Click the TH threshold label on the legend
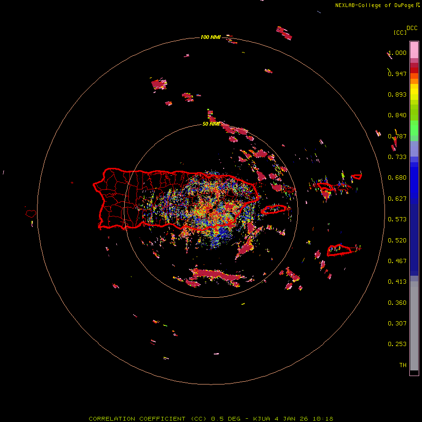Viewport: 422px width, 422px height. pyautogui.click(x=403, y=365)
